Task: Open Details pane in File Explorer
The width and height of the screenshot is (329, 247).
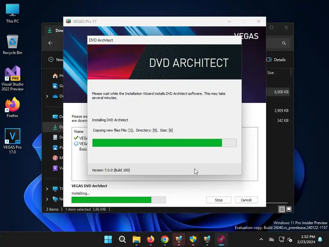Action: pos(276,59)
